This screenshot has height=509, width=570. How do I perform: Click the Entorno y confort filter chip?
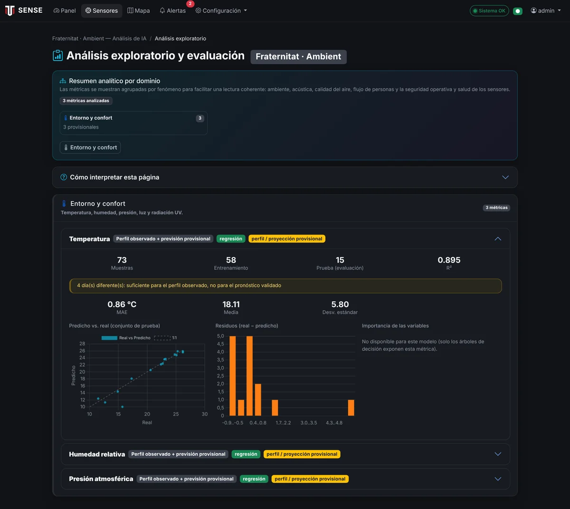tap(90, 148)
